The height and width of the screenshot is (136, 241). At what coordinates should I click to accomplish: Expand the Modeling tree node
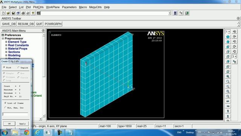(x=6, y=55)
